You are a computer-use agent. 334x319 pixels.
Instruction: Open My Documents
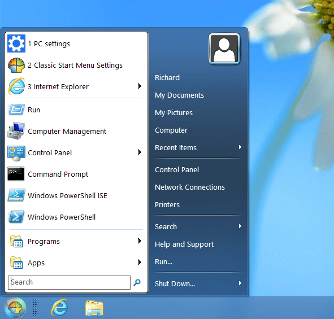tap(179, 95)
